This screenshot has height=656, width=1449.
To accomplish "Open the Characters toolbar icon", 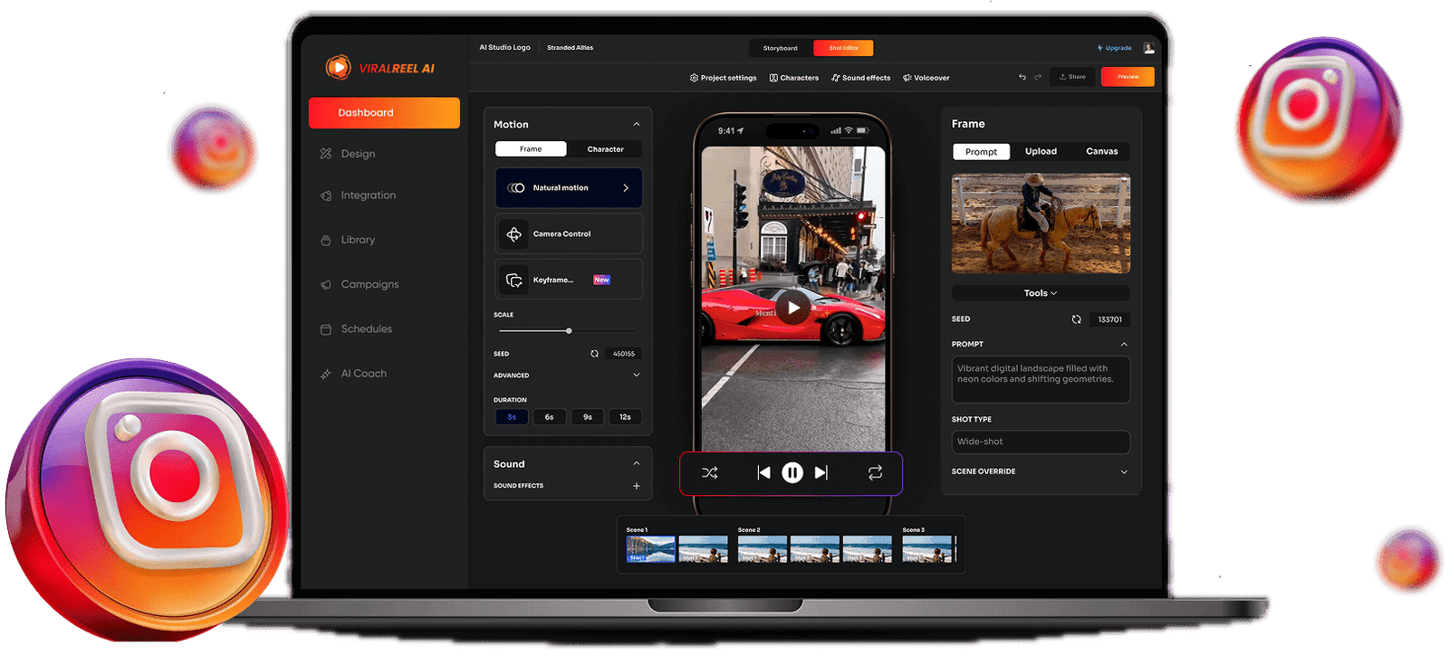I will tap(773, 78).
